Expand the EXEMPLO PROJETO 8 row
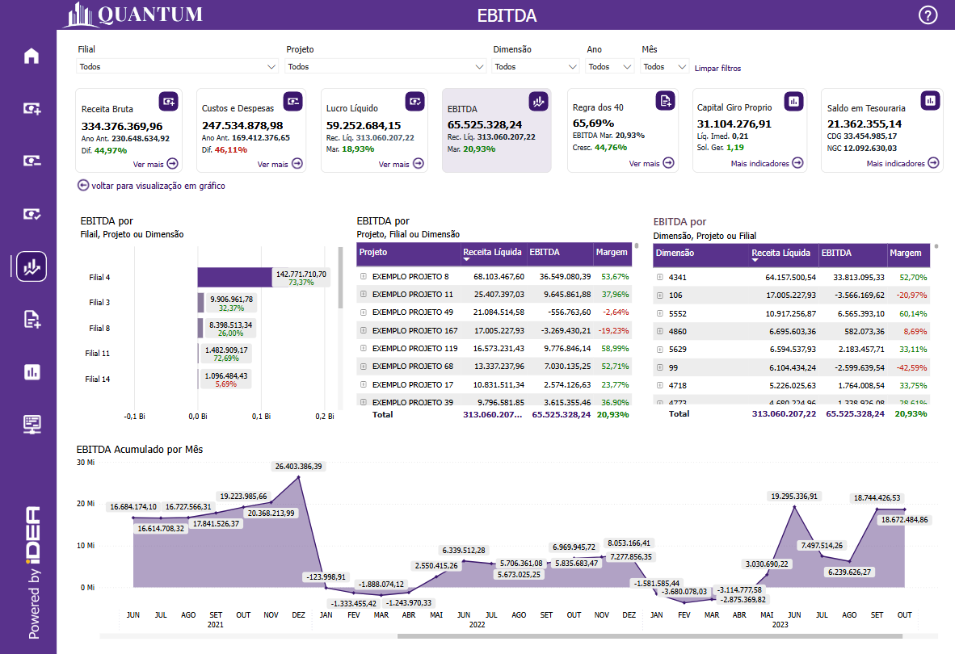The width and height of the screenshot is (955, 654). (364, 276)
